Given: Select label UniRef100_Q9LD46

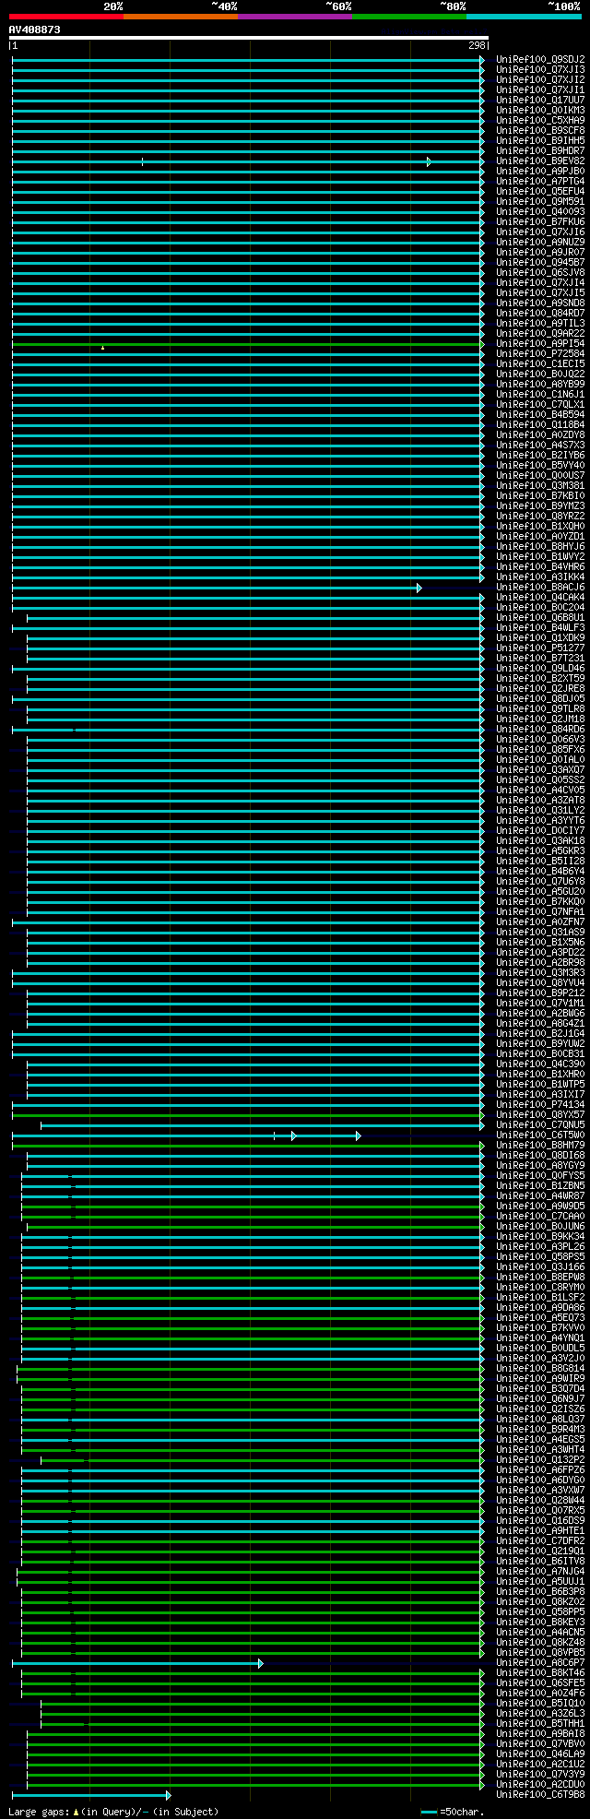Looking at the screenshot, I should click(x=540, y=668).
